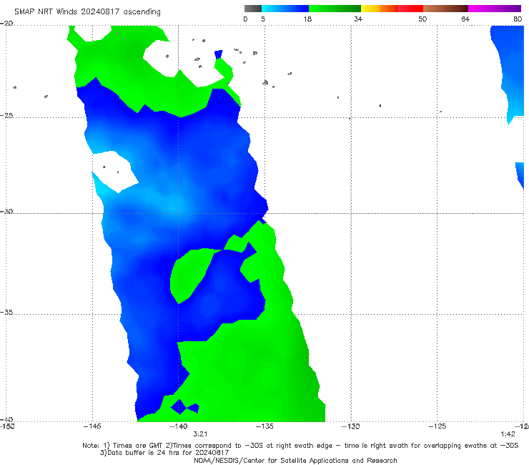Image resolution: width=529 pixels, height=465 pixels.
Task: Click the latitude axis label "-20"
Action: (x=6, y=24)
